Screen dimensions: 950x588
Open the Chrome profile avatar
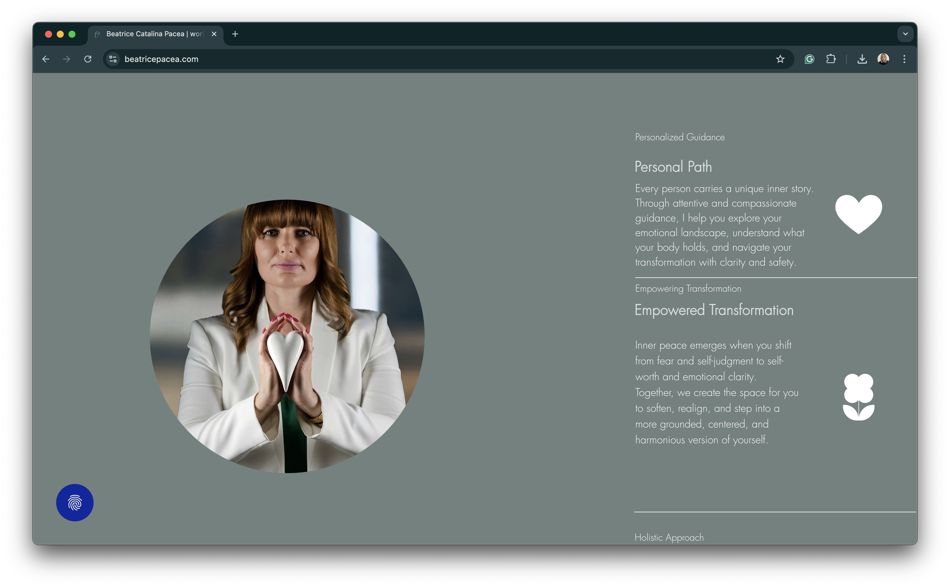(x=883, y=59)
